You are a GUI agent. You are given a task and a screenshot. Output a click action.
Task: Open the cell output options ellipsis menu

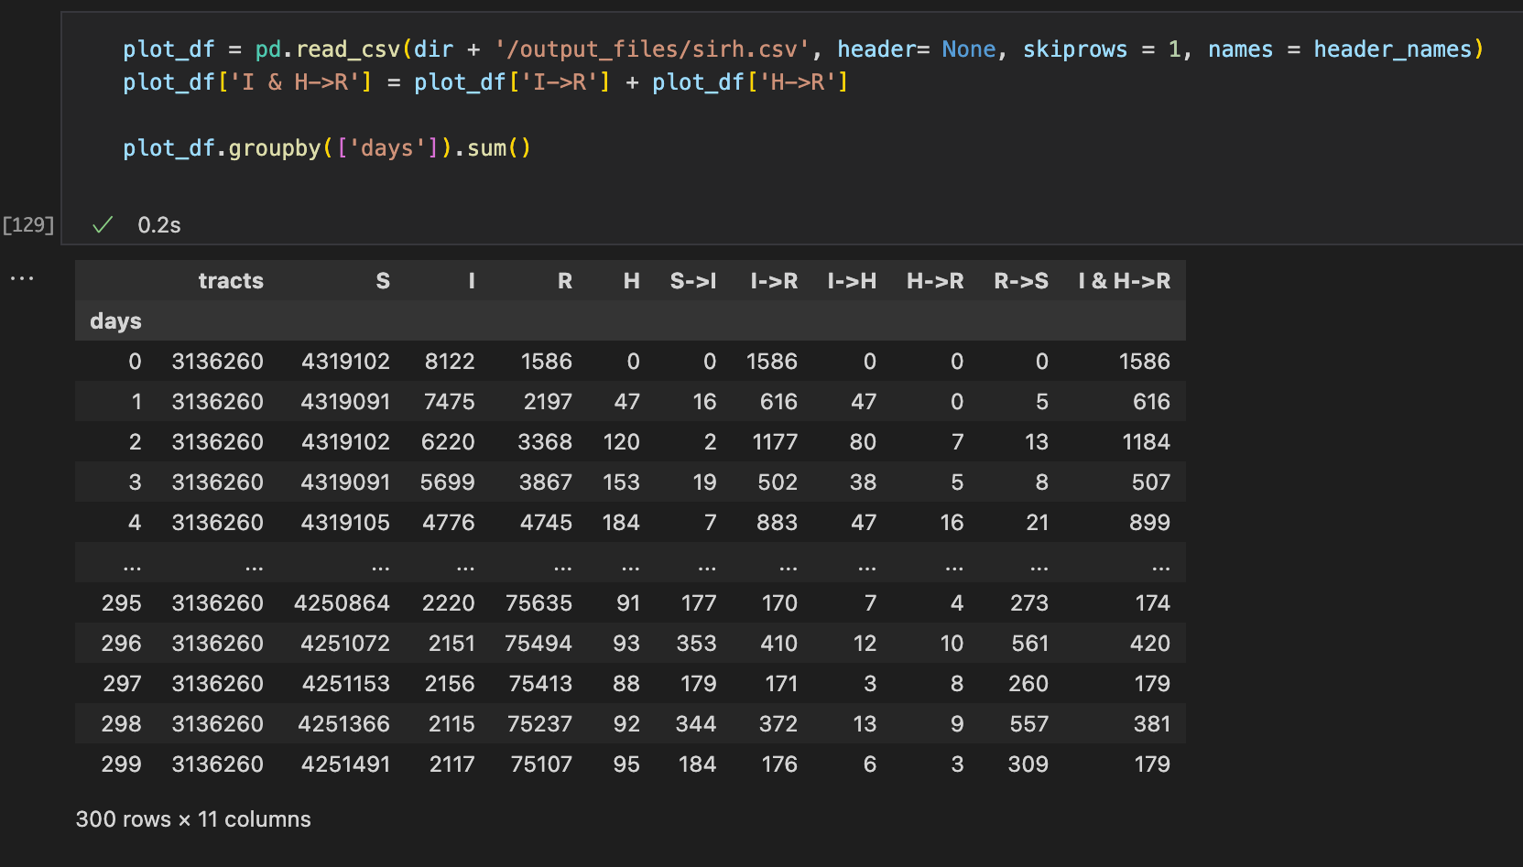coord(21,277)
